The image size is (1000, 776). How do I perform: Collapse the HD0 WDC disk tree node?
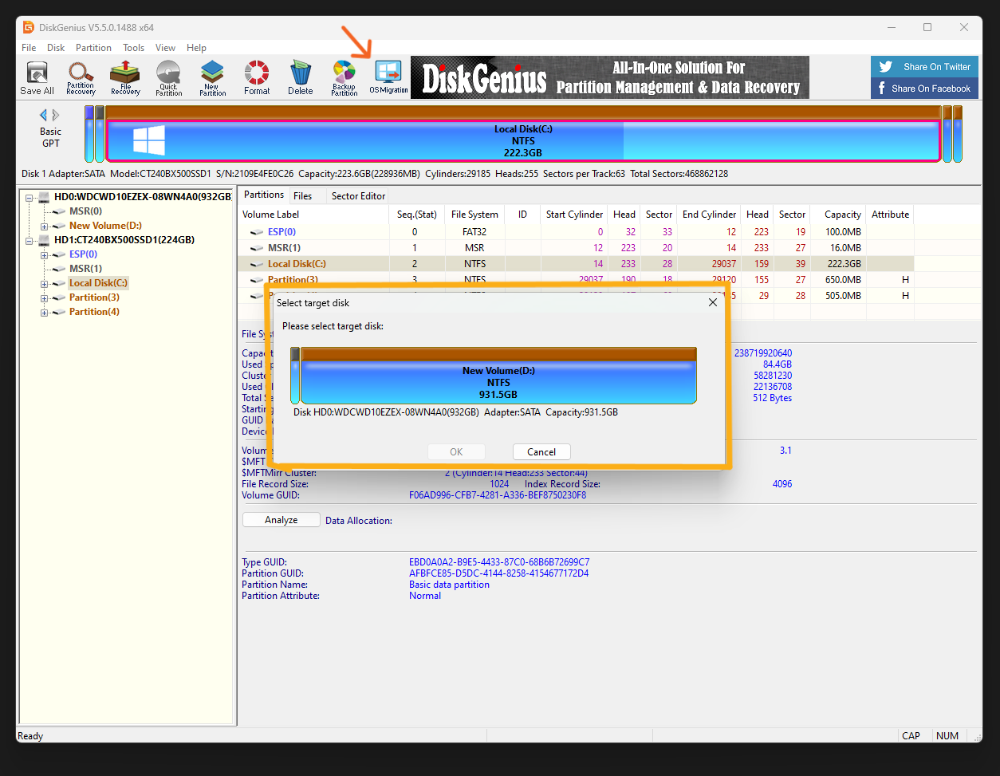[30, 197]
